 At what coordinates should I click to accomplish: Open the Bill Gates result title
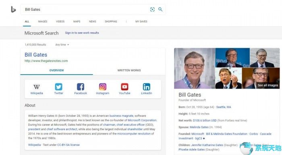(x=36, y=55)
